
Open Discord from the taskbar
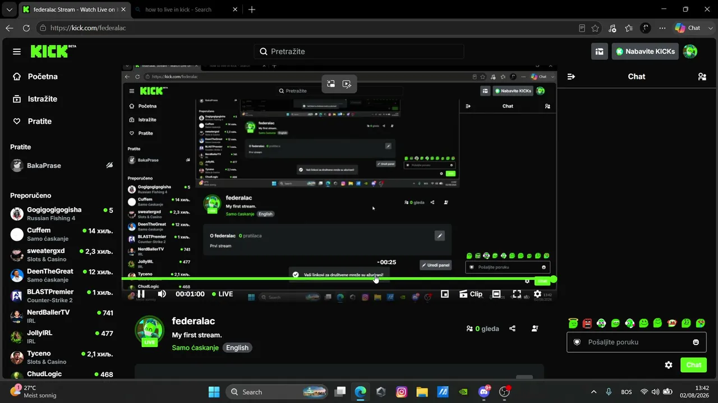tap(484, 392)
